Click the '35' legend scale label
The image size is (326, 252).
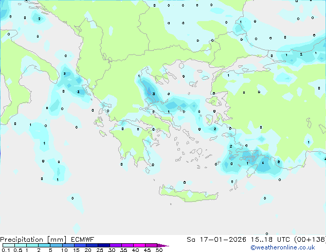coord(123,250)
